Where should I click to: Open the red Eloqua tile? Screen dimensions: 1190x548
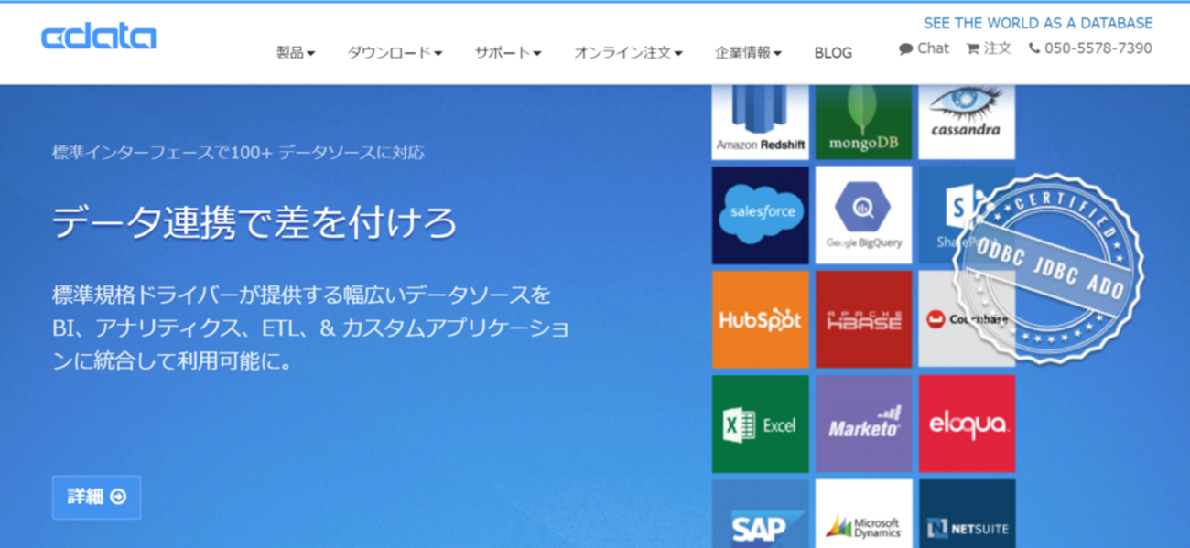click(x=966, y=424)
